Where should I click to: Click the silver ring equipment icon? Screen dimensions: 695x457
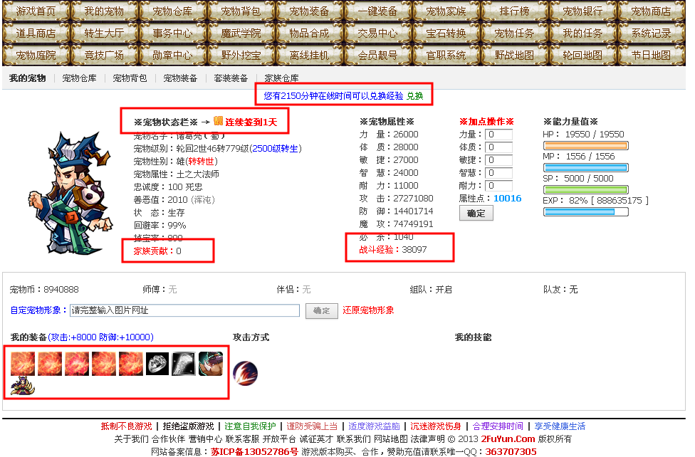[157, 363]
